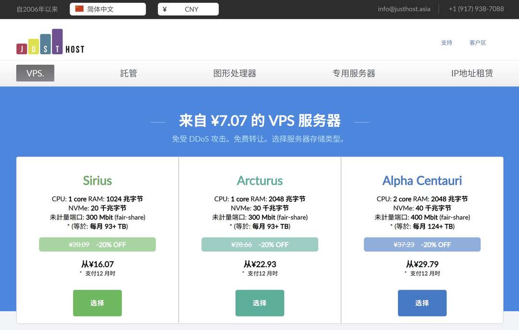
Task: Click the Sirius plan title
Action: click(97, 181)
